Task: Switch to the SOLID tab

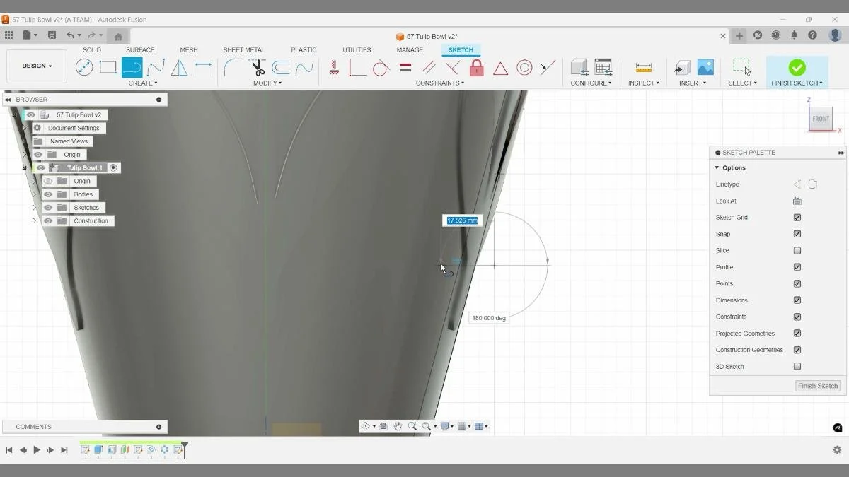Action: [x=91, y=49]
